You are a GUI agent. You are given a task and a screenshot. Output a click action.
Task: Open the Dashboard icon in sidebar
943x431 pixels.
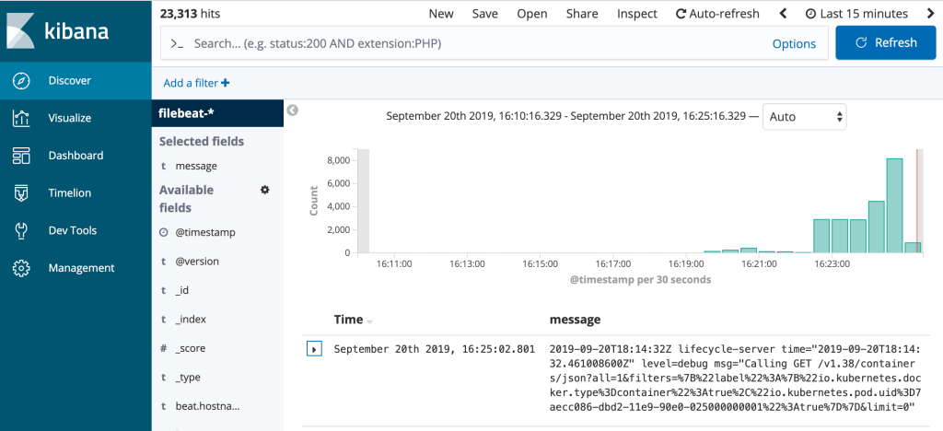coord(21,156)
